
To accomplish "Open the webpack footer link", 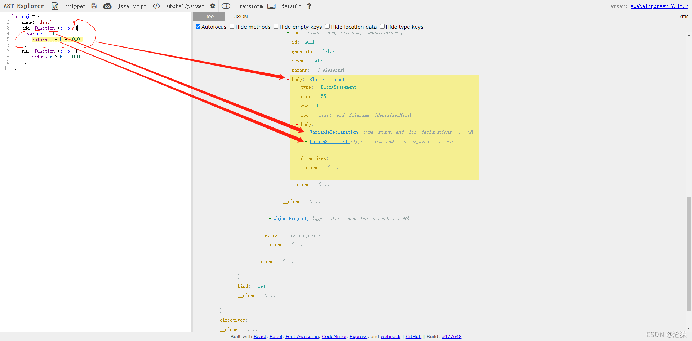I will click(x=390, y=337).
